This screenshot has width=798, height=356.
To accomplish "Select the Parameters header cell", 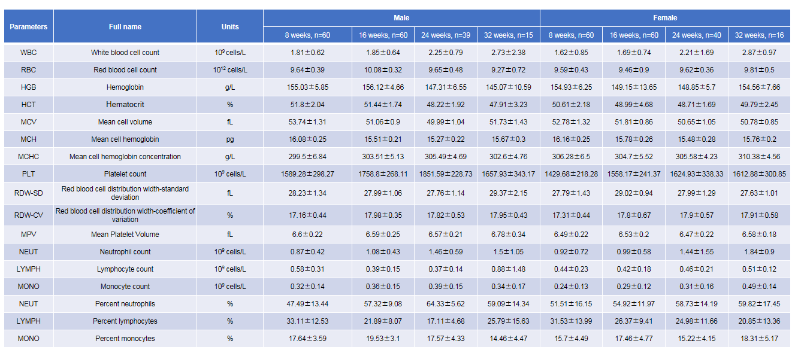I will [x=29, y=26].
